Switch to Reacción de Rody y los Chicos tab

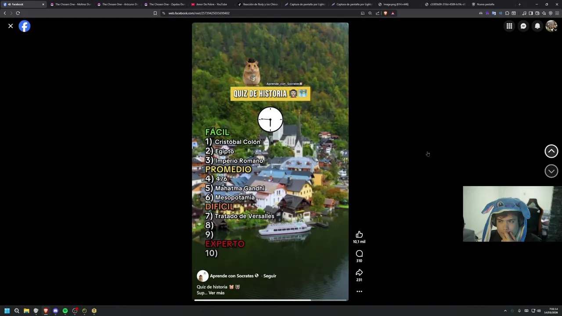tap(258, 4)
